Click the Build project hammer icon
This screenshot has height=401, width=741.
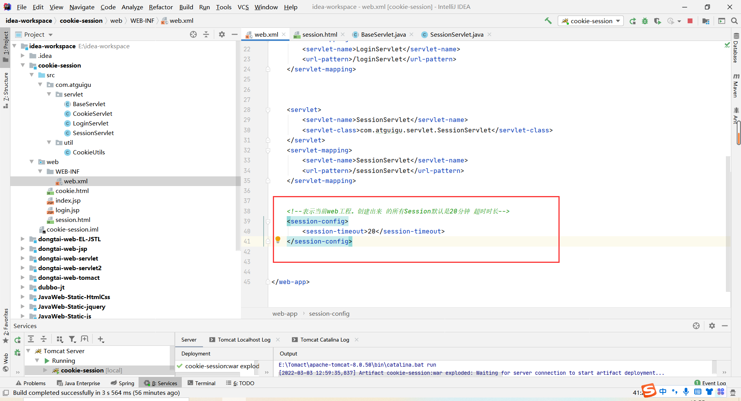click(548, 21)
